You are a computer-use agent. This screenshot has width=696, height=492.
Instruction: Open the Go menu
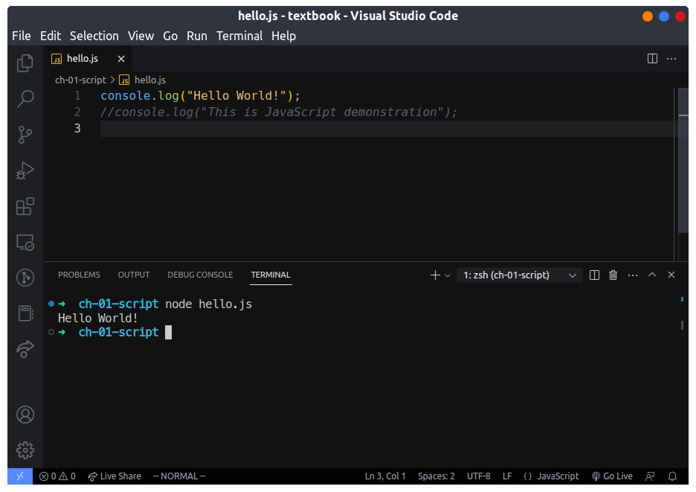(170, 36)
